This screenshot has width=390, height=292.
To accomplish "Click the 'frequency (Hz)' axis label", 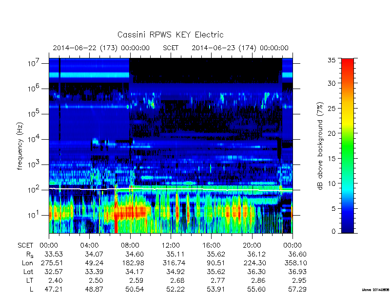I will pyautogui.click(x=20, y=146).
